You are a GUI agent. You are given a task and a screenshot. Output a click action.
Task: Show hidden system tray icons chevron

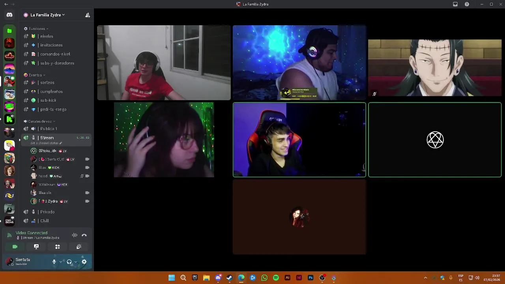(x=425, y=278)
